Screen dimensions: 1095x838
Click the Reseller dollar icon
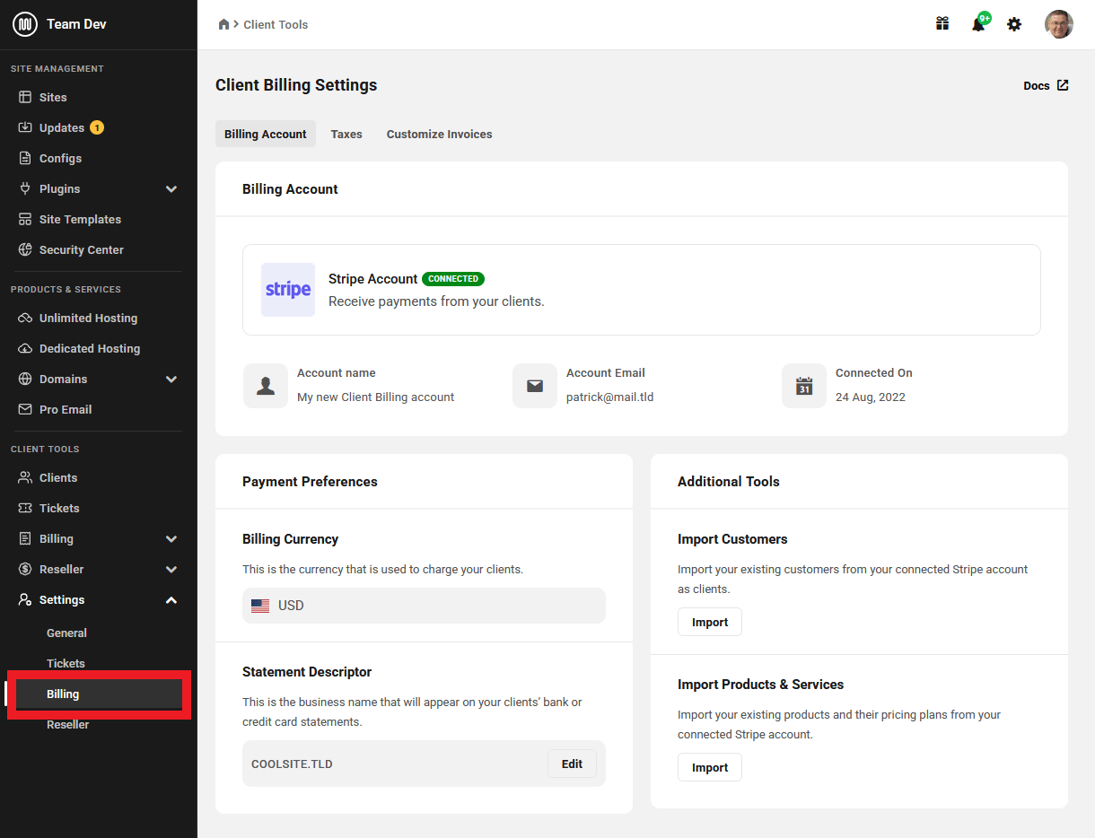25,569
